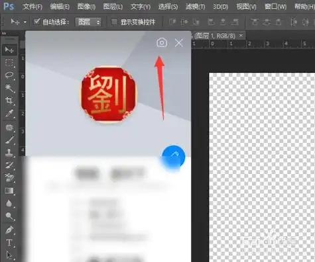The width and height of the screenshot is (315, 262).
Task: Distribute top edges in options bar
Action: pyautogui.click(x=255, y=22)
